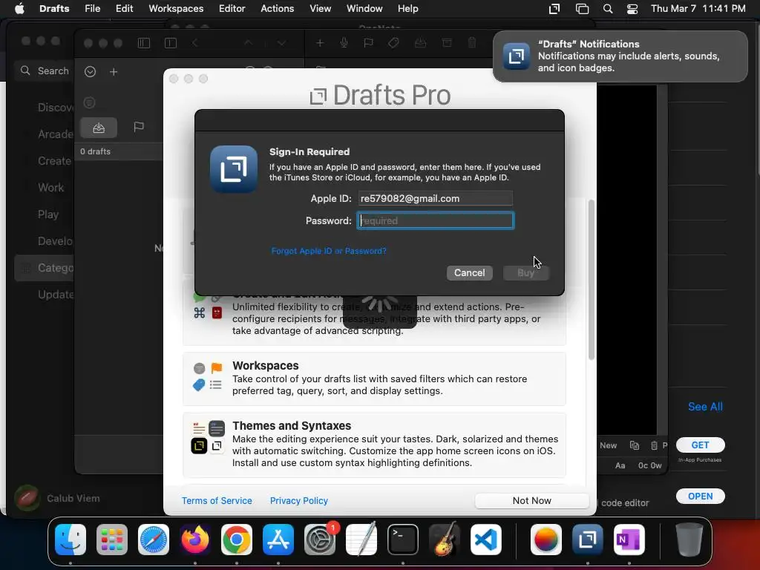The height and width of the screenshot is (570, 760).
Task: Open System Settings from the Dock
Action: point(320,540)
